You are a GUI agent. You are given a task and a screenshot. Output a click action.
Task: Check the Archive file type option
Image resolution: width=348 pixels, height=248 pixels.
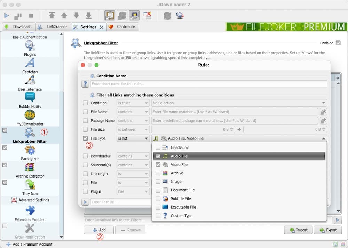158,173
